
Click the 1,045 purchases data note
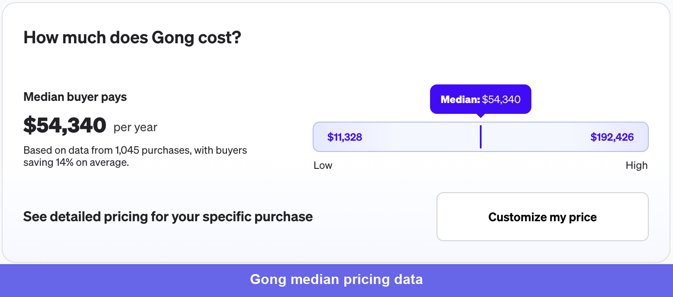click(135, 150)
